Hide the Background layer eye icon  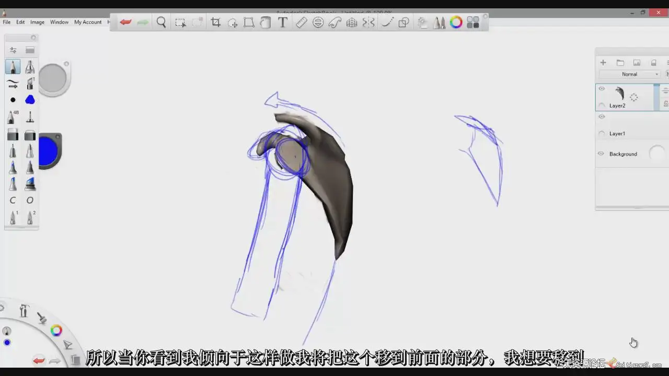pyautogui.click(x=601, y=154)
